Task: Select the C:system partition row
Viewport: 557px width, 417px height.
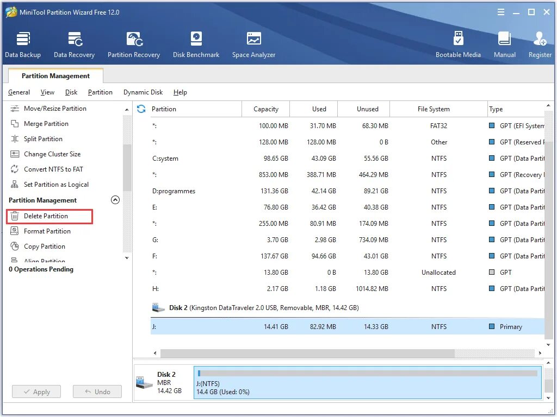Action: point(348,159)
